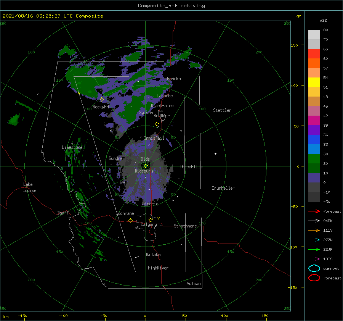
Task: Click the Cochrane city label
Action: click(x=125, y=213)
